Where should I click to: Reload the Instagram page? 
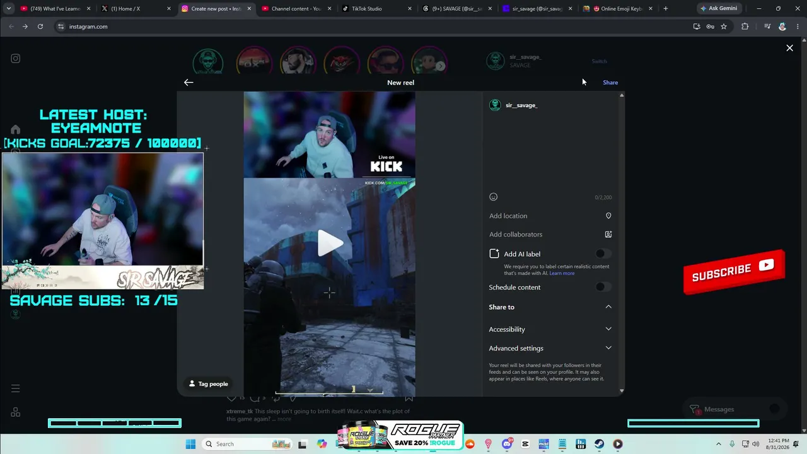point(40,26)
